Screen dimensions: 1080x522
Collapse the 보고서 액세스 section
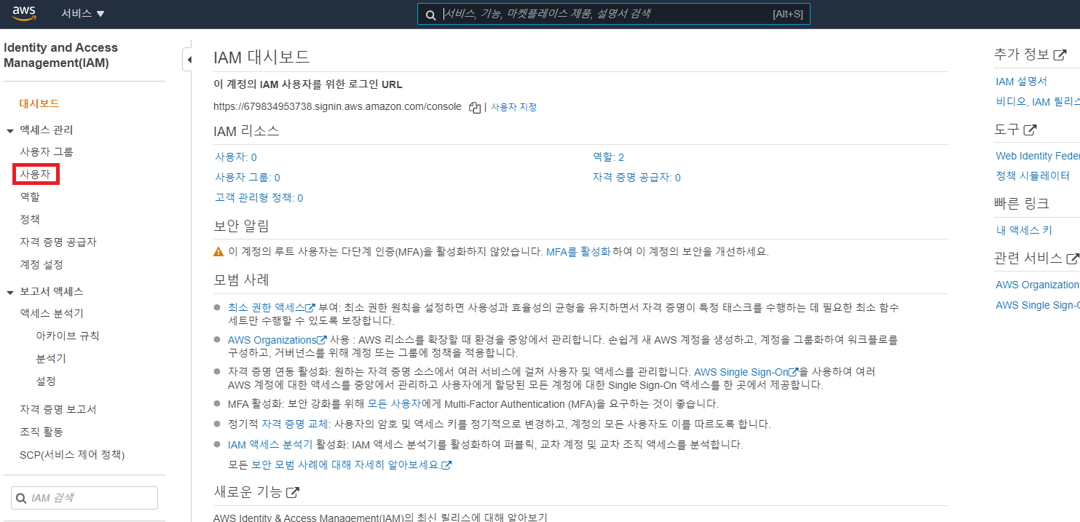pyautogui.click(x=10, y=292)
